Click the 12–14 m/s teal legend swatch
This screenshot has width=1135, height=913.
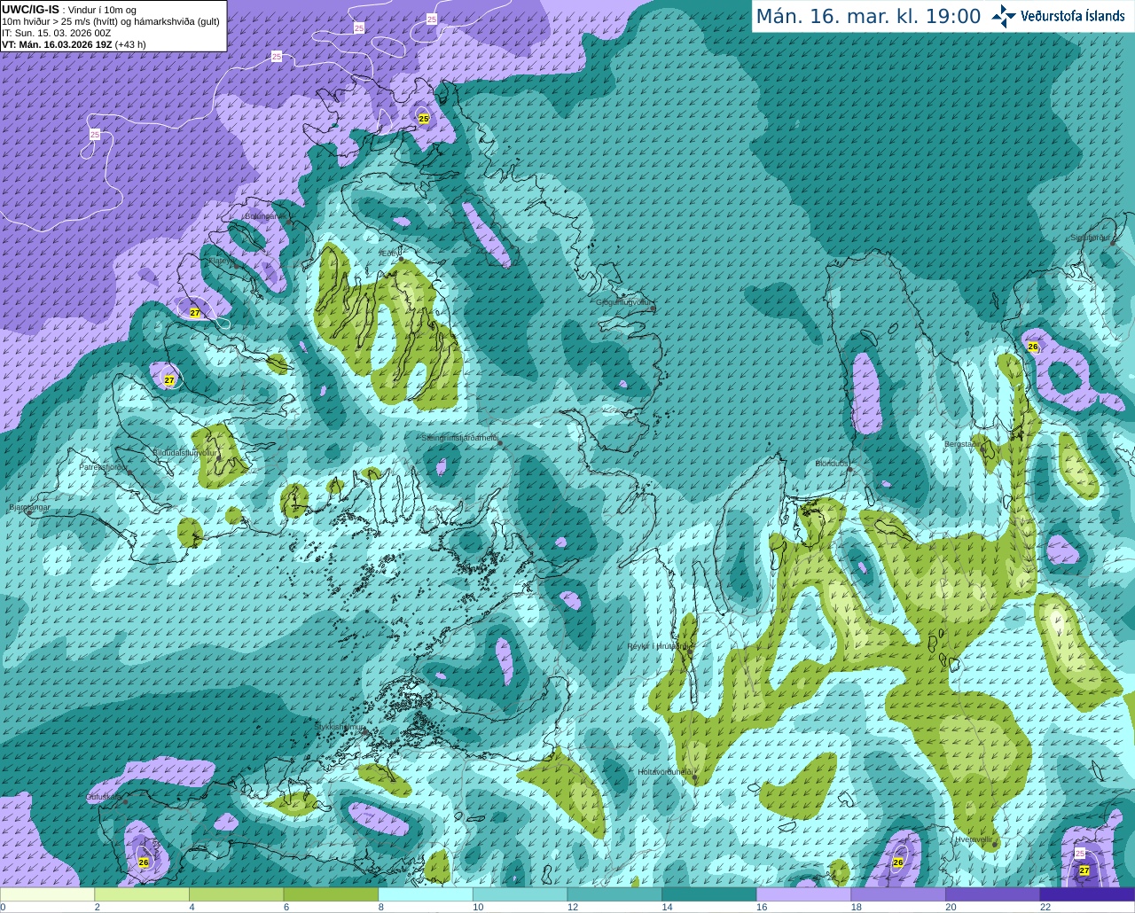pos(614,894)
